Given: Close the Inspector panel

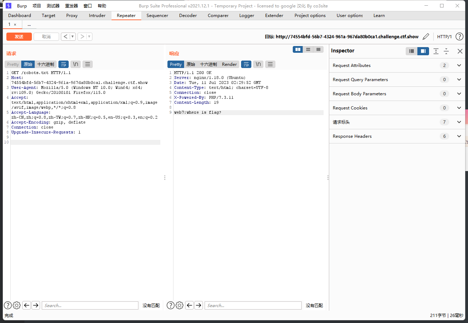Looking at the screenshot, I should tap(460, 51).
